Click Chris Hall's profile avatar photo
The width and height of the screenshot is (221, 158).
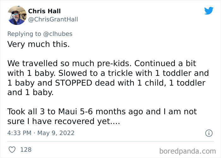point(17,15)
